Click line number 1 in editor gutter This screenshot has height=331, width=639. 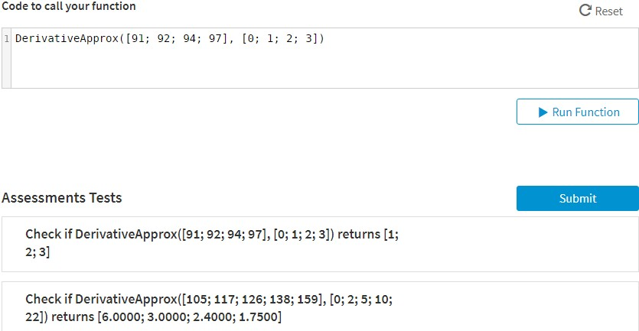pyautogui.click(x=6, y=38)
